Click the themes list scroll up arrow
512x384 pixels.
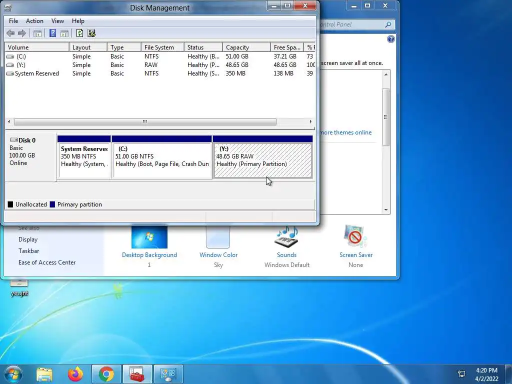click(x=386, y=74)
